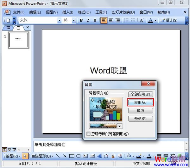190x168 pixels.
Task: Select left text alignment
Action: tap(104, 20)
